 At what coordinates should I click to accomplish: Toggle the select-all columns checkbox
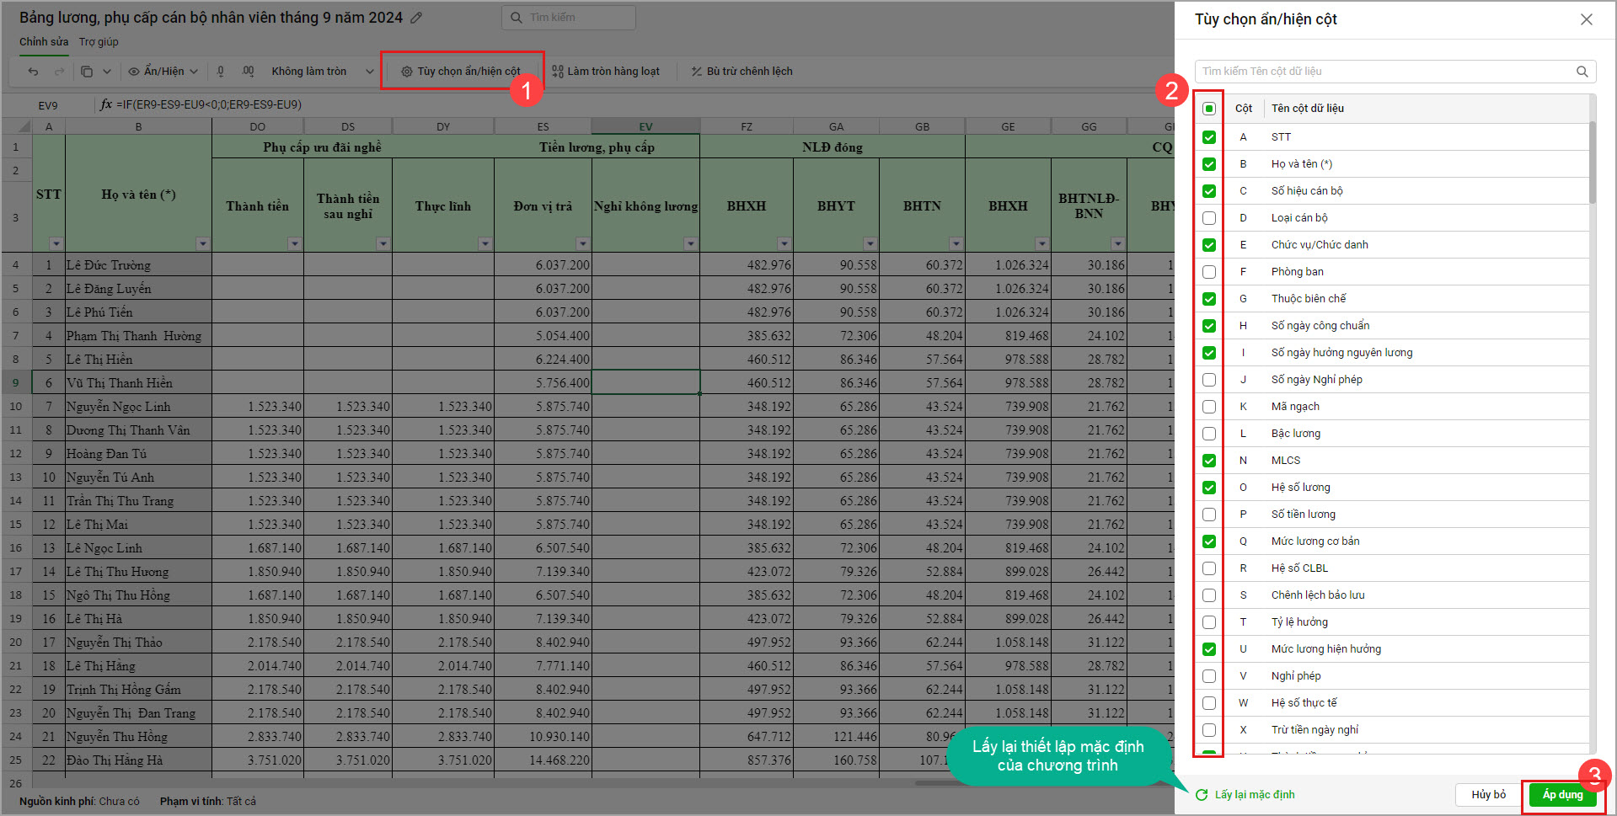tap(1209, 109)
